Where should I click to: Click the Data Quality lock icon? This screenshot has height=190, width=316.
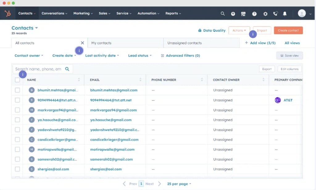[x=200, y=30]
